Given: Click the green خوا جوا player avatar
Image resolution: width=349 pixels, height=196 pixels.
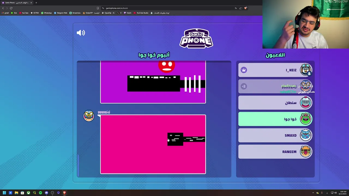Looking at the screenshot, I should [306, 119].
